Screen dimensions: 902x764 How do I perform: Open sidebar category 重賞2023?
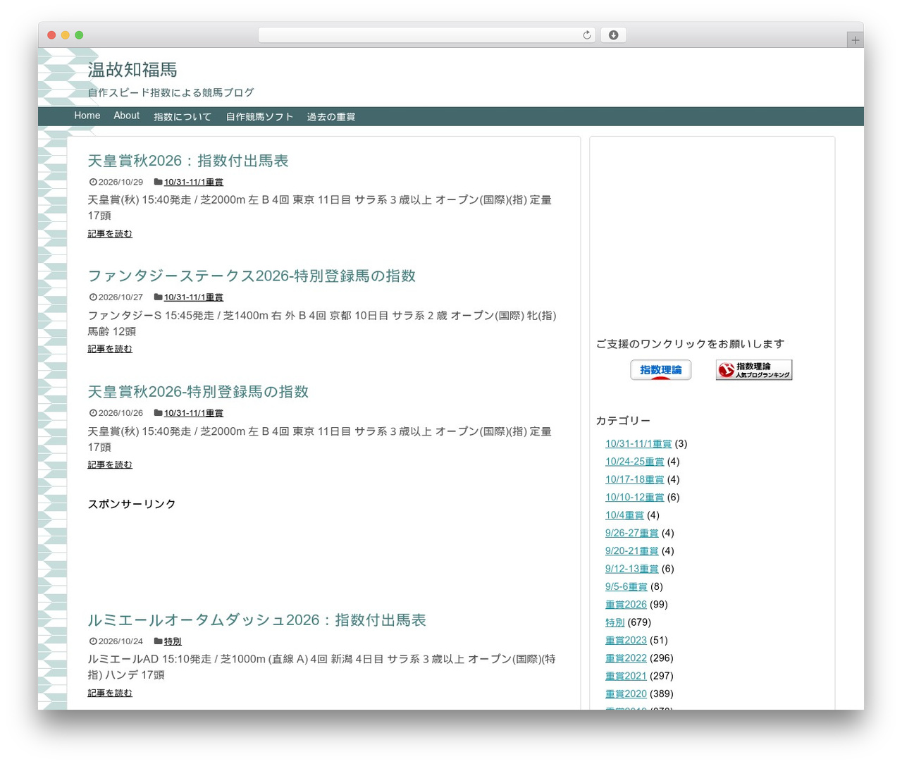tap(626, 640)
